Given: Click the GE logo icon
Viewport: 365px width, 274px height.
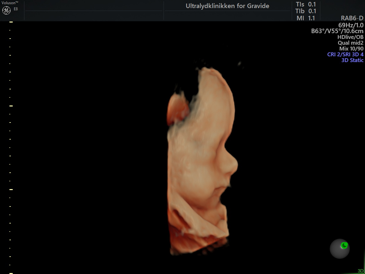Looking at the screenshot, I should click(6, 10).
